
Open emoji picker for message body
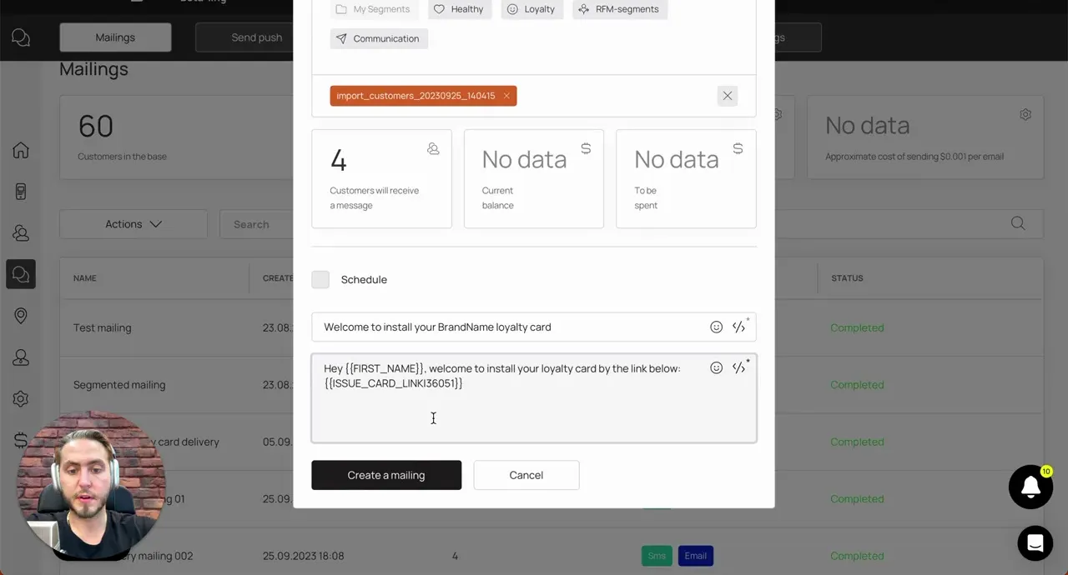pyautogui.click(x=716, y=368)
